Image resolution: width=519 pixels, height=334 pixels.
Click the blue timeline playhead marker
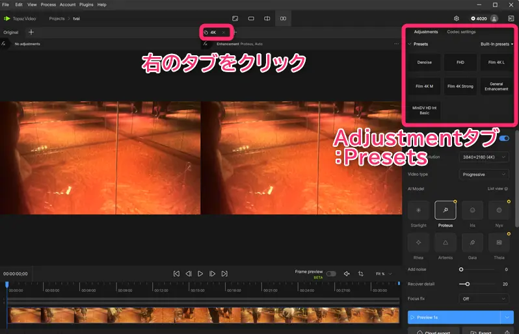click(7, 285)
